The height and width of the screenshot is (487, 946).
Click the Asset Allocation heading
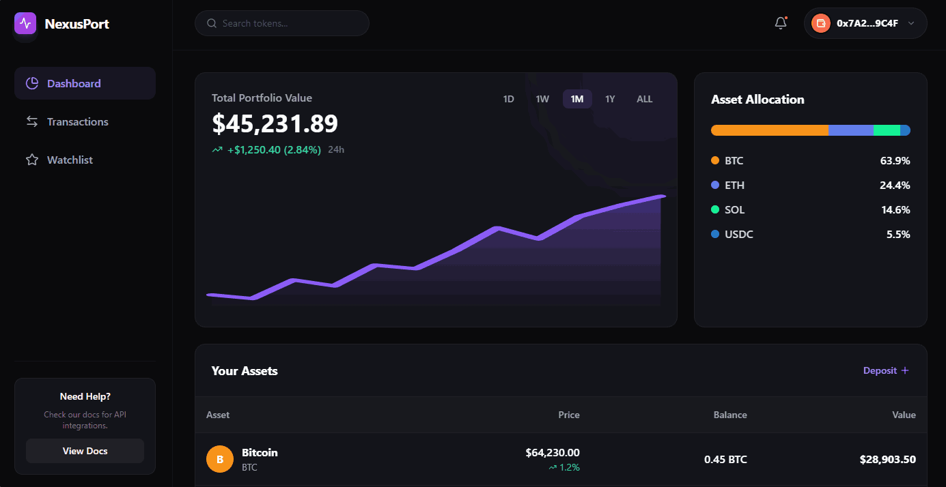757,99
